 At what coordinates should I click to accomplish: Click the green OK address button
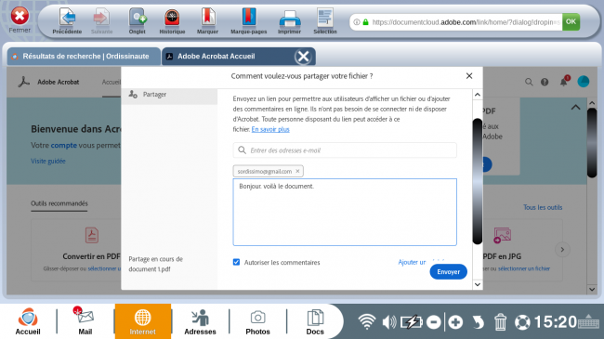coord(571,21)
